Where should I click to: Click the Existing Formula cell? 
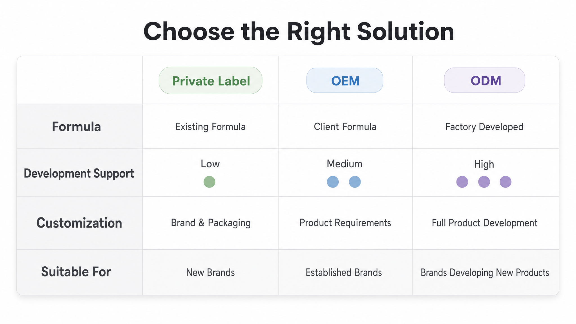[210, 127]
